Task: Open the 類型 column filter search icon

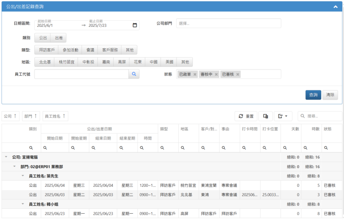Action: [x=162, y=148]
